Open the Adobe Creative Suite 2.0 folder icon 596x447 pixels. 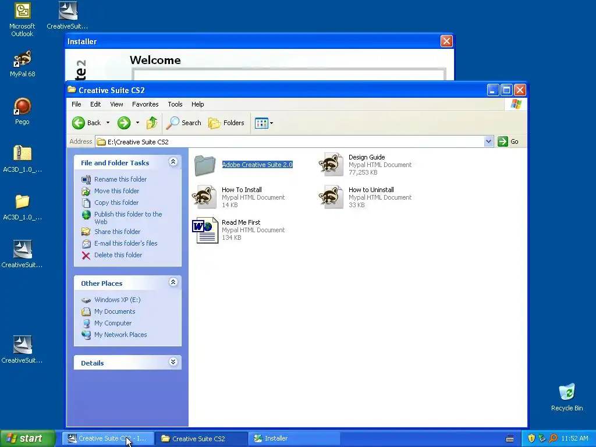[x=205, y=165]
